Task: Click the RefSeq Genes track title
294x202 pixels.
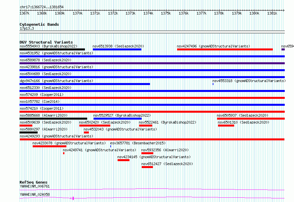Action: pos(33,182)
